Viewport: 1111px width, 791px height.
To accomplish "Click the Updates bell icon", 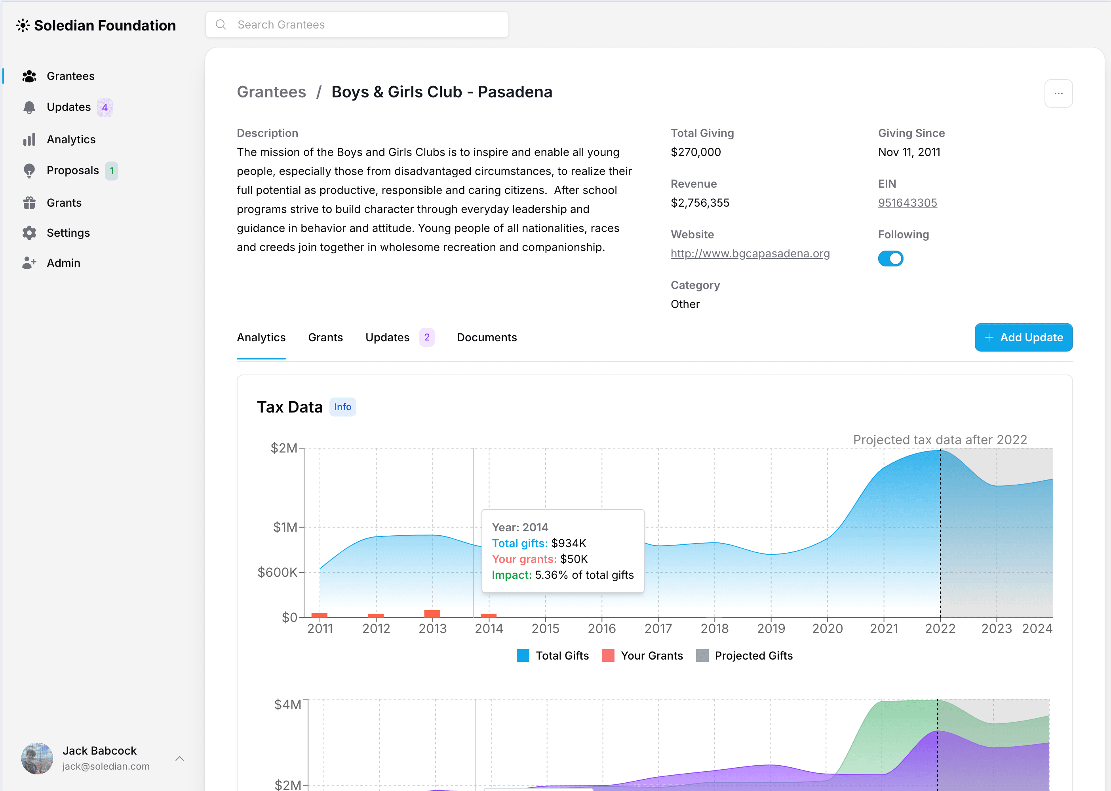I will click(x=29, y=107).
